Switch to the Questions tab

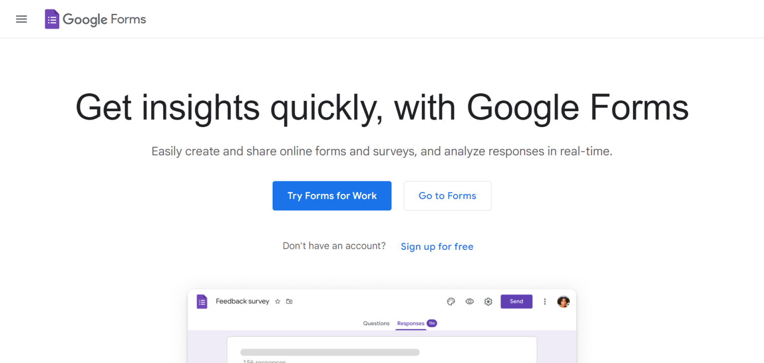376,323
